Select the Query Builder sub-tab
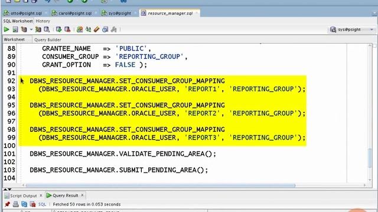 coord(47,39)
